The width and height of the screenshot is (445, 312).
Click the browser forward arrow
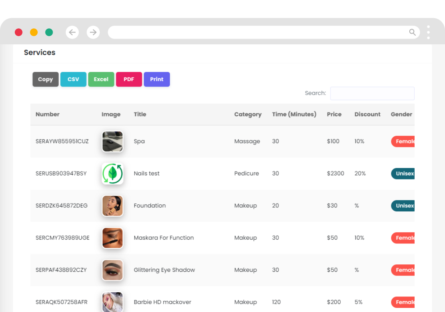pos(93,32)
